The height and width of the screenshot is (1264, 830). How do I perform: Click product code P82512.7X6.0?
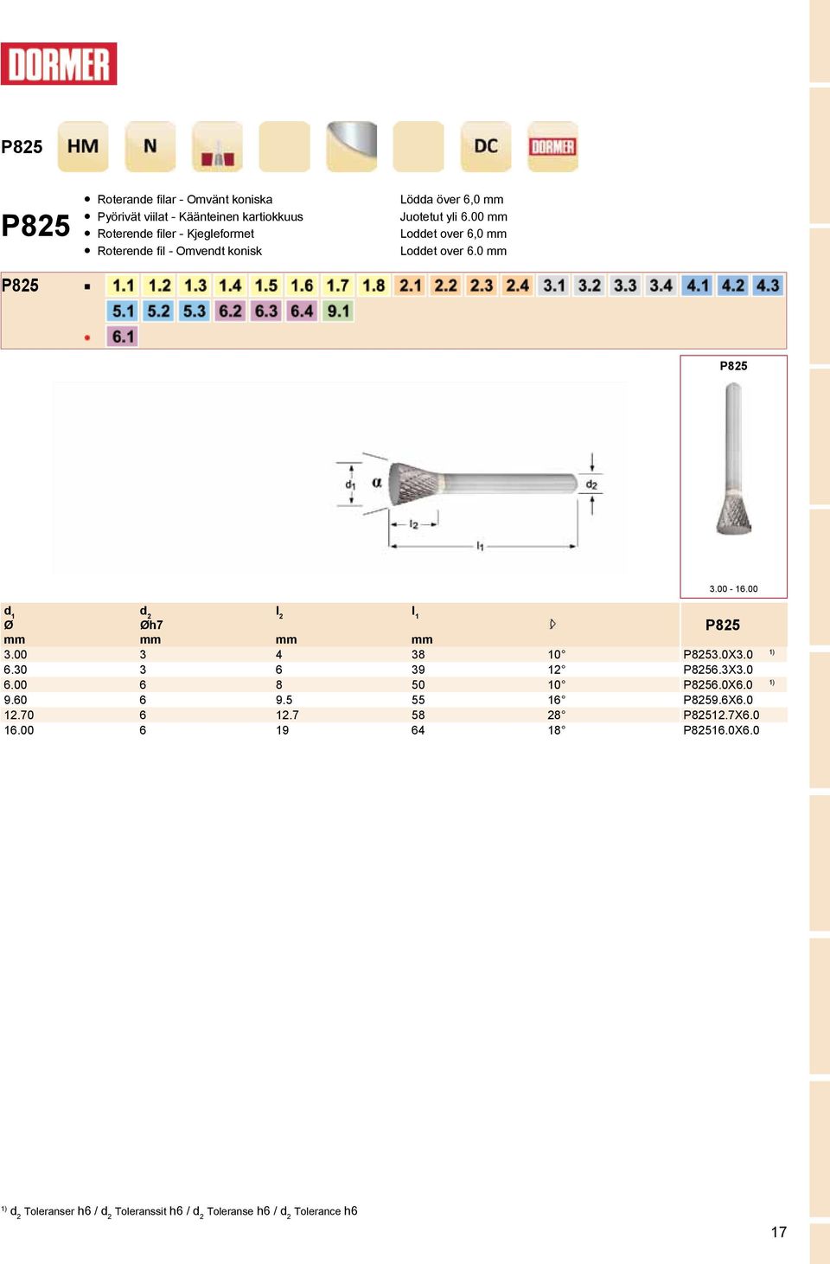click(721, 715)
